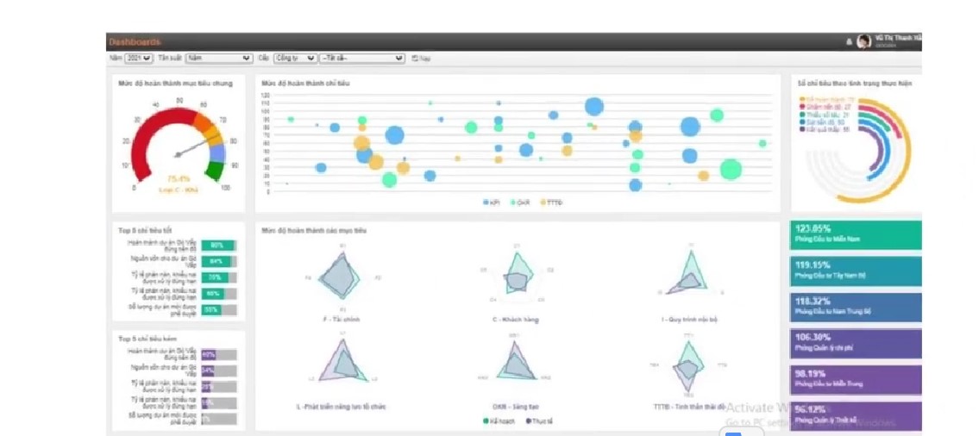Click the Dashboards title in header bar
The image size is (979, 436).
click(x=135, y=41)
